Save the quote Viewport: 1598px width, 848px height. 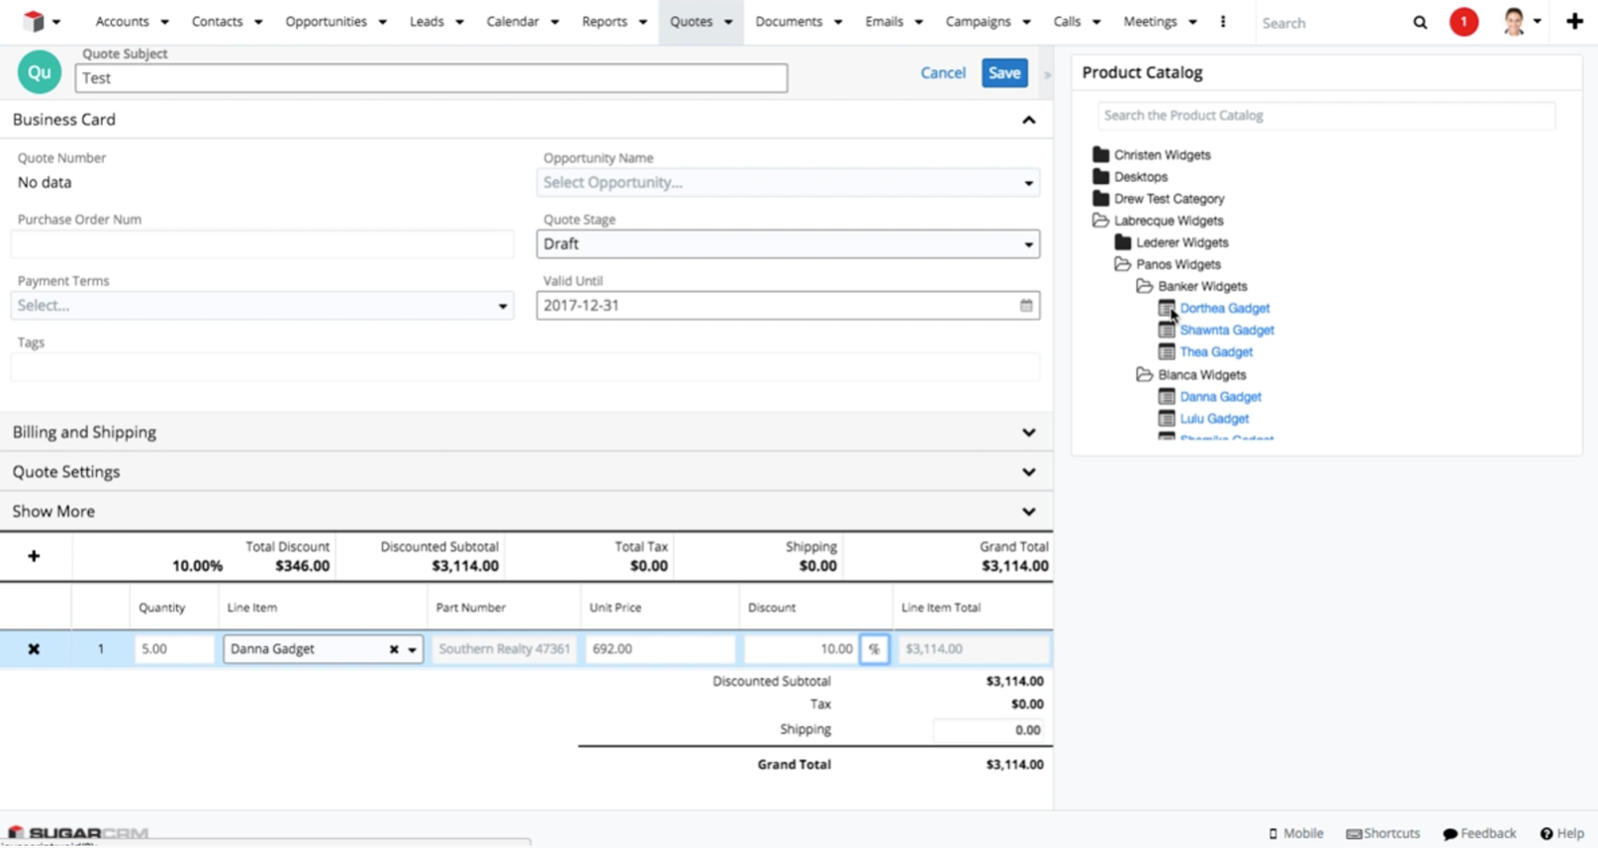(x=1003, y=73)
